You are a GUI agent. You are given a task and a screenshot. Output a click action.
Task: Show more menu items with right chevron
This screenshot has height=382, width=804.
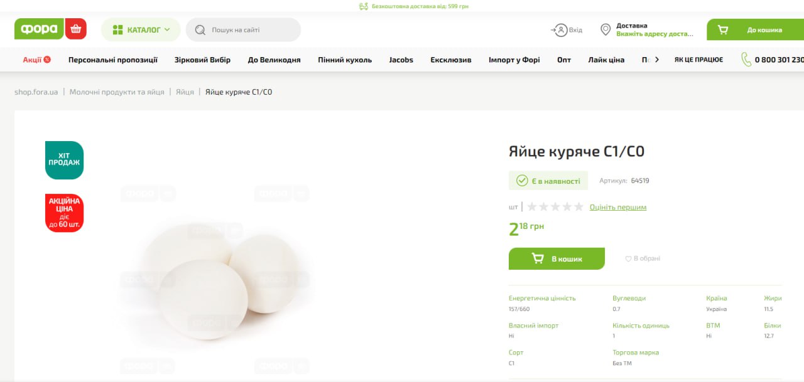pos(657,60)
